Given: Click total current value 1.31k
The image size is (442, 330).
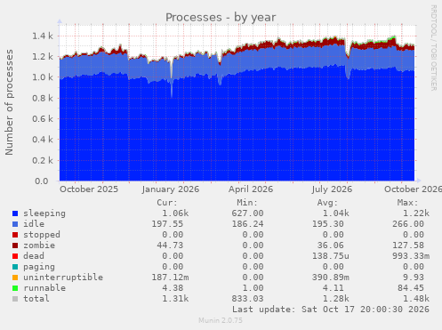Looking at the screenshot, I should click(x=175, y=299).
